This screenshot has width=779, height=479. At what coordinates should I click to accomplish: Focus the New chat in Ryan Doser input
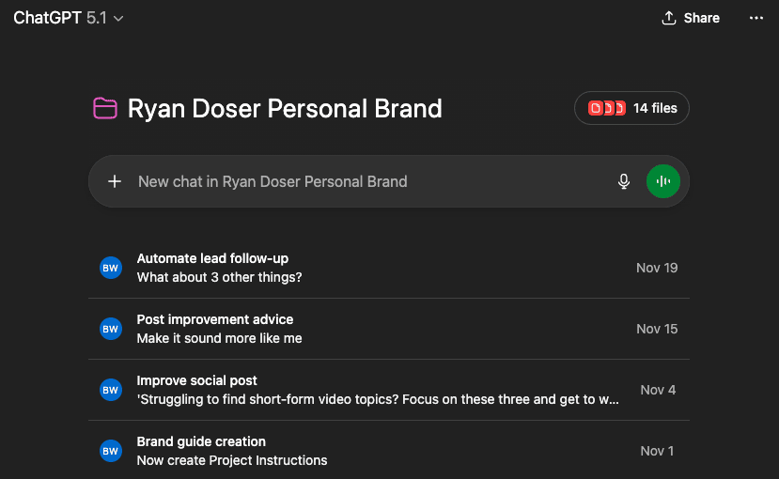point(366,181)
